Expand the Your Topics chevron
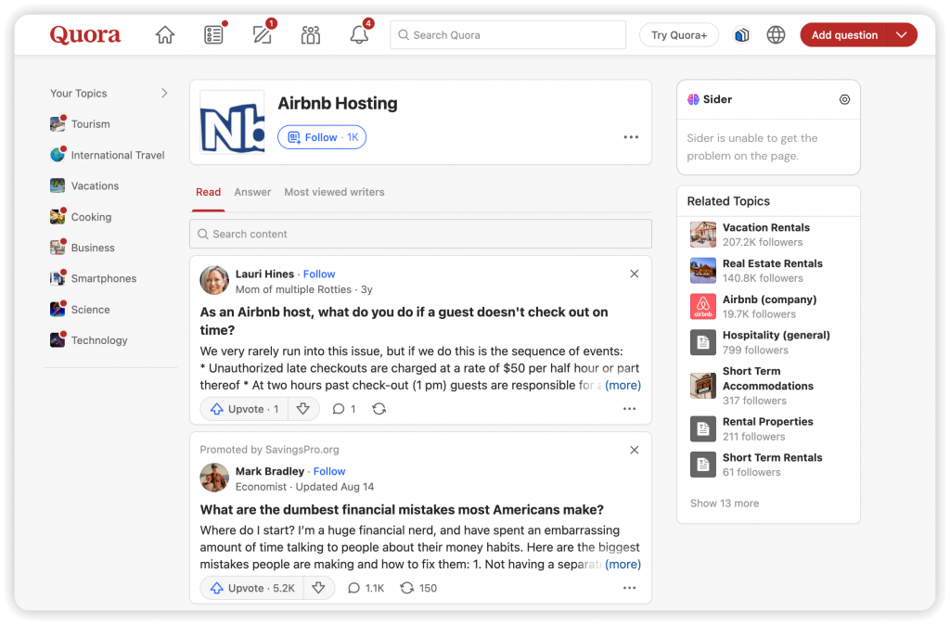 pyautogui.click(x=164, y=93)
